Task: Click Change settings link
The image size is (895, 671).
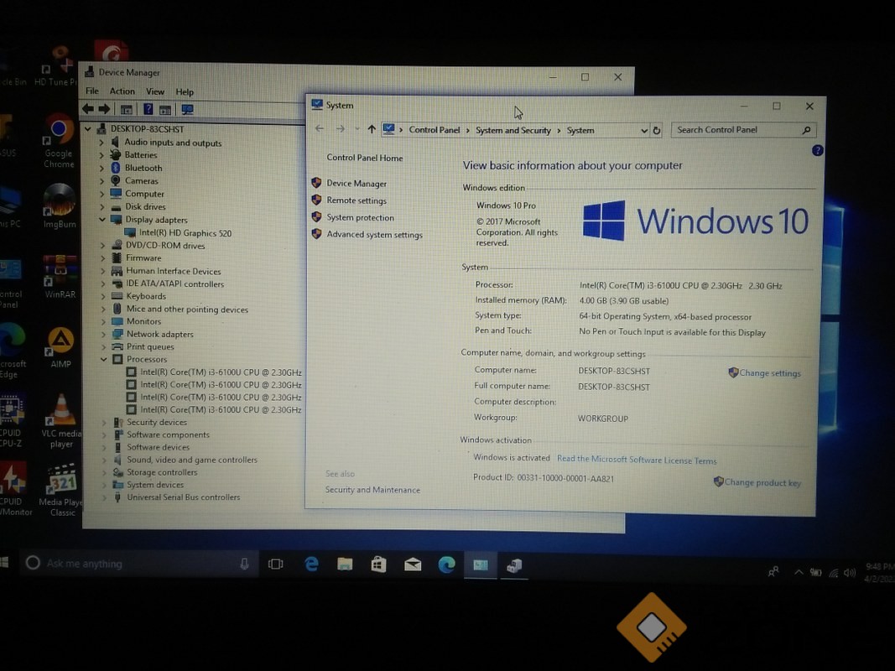Action: tap(770, 373)
